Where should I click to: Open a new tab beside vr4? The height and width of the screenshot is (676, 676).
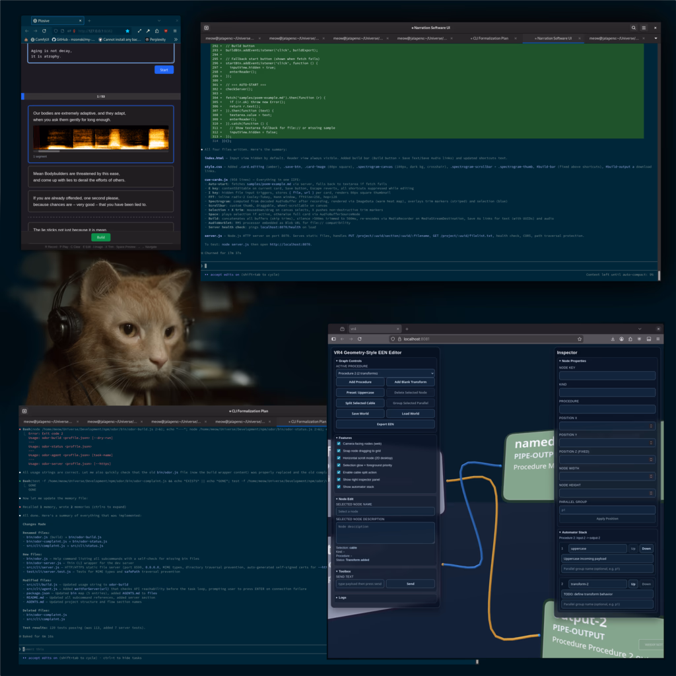[x=407, y=329]
